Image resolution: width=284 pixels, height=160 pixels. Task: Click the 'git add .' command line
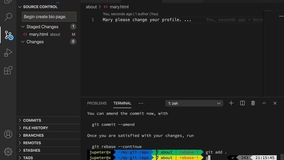216,152
